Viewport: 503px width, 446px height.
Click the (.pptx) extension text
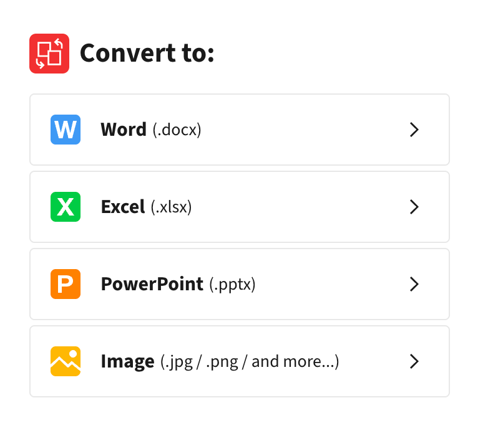point(232,284)
